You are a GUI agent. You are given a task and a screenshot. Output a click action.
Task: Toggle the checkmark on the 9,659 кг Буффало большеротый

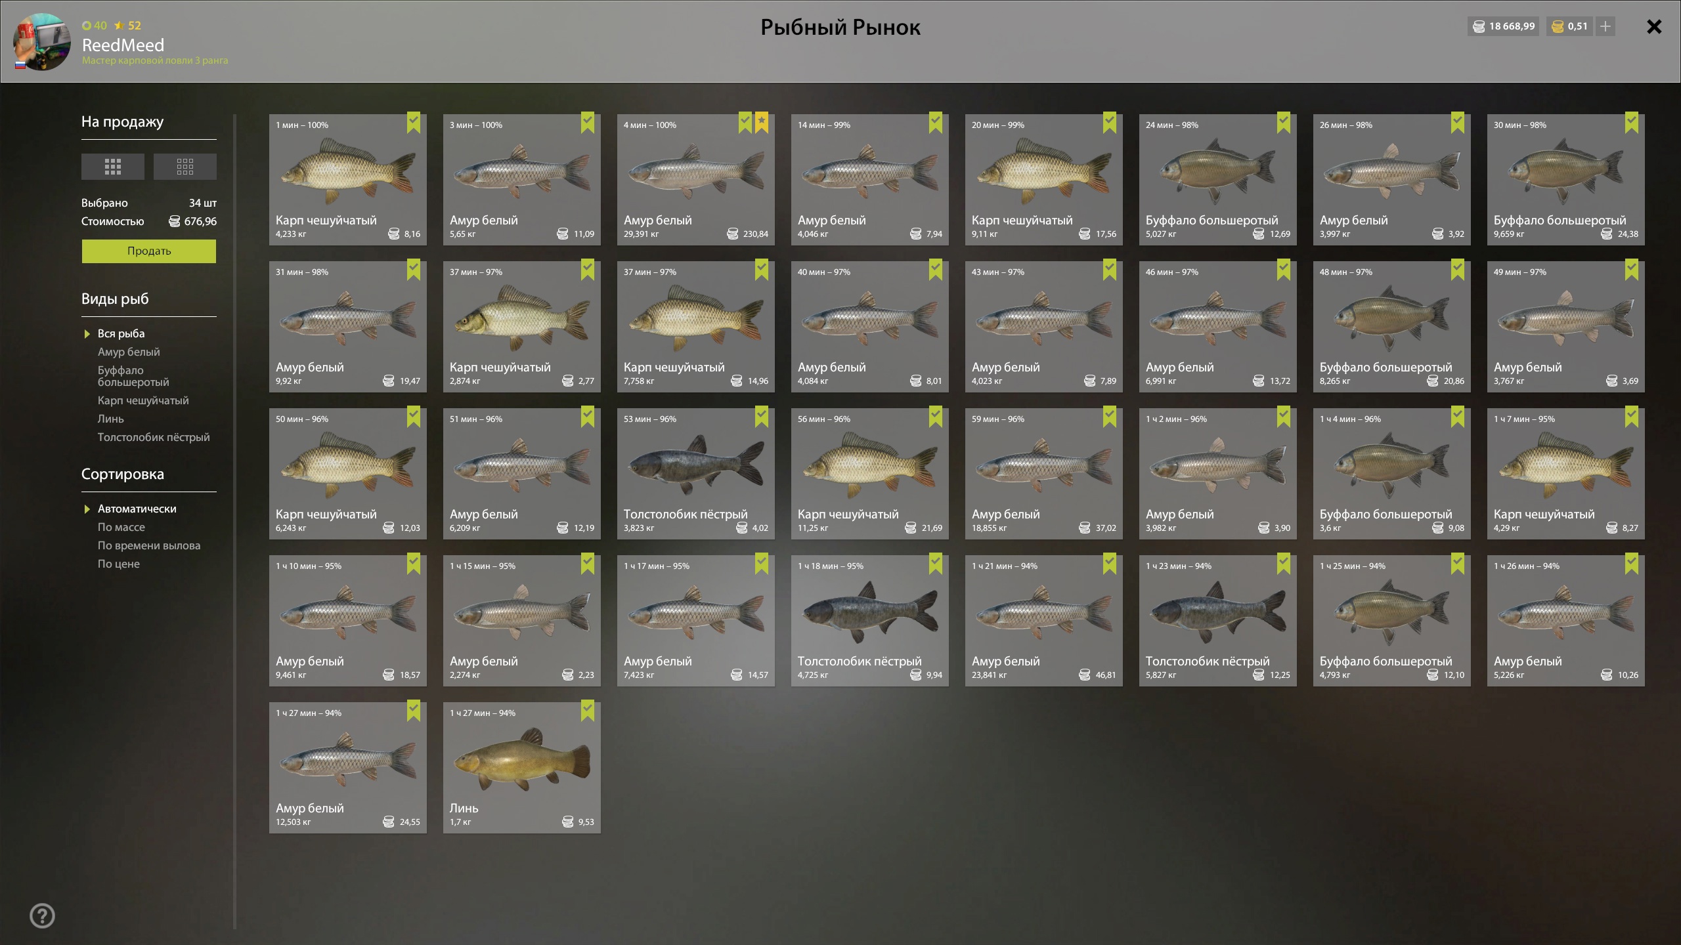click(1632, 123)
